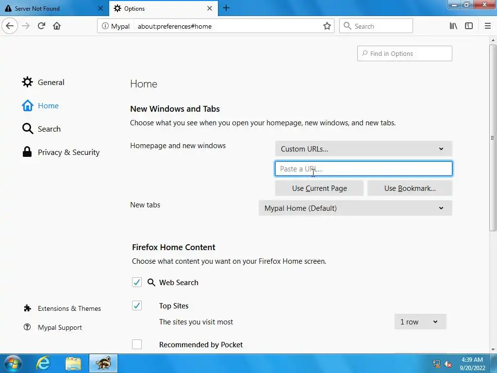Click the taskbar clock showing 4:39 AM
Viewport: 497px width, 373px height.
(x=472, y=364)
